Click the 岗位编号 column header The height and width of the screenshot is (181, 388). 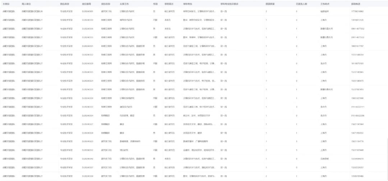(86, 3)
